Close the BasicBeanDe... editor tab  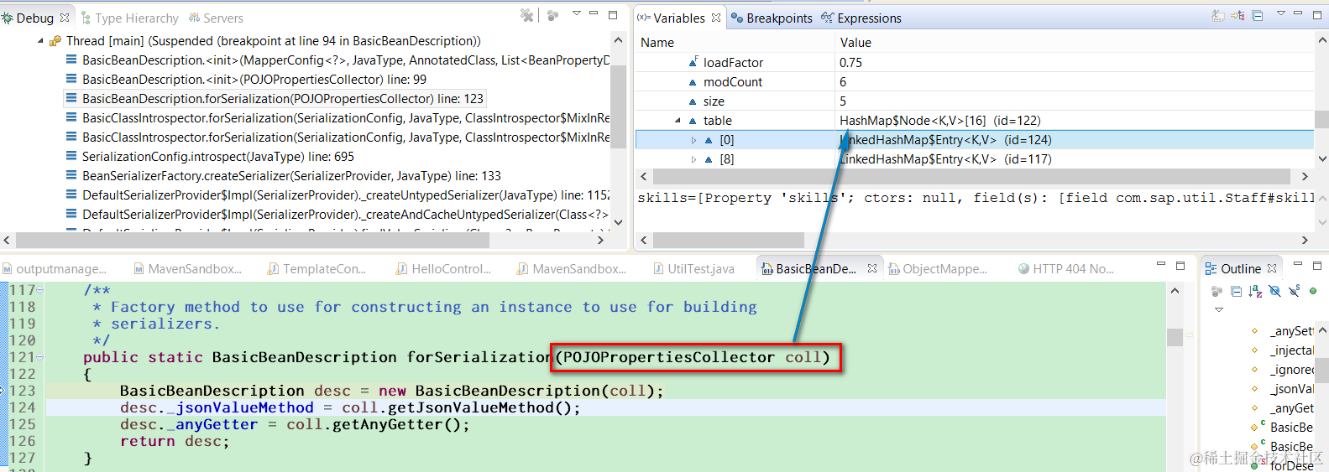coord(872,269)
